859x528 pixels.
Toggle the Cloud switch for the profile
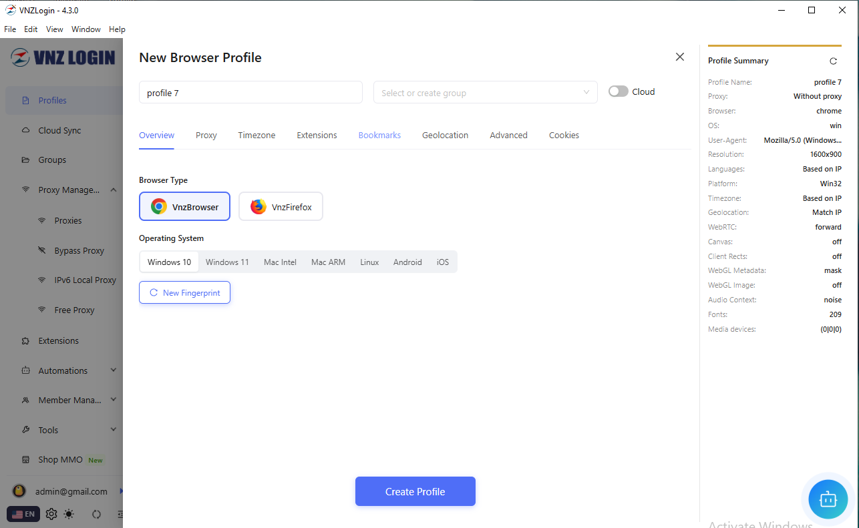click(618, 91)
